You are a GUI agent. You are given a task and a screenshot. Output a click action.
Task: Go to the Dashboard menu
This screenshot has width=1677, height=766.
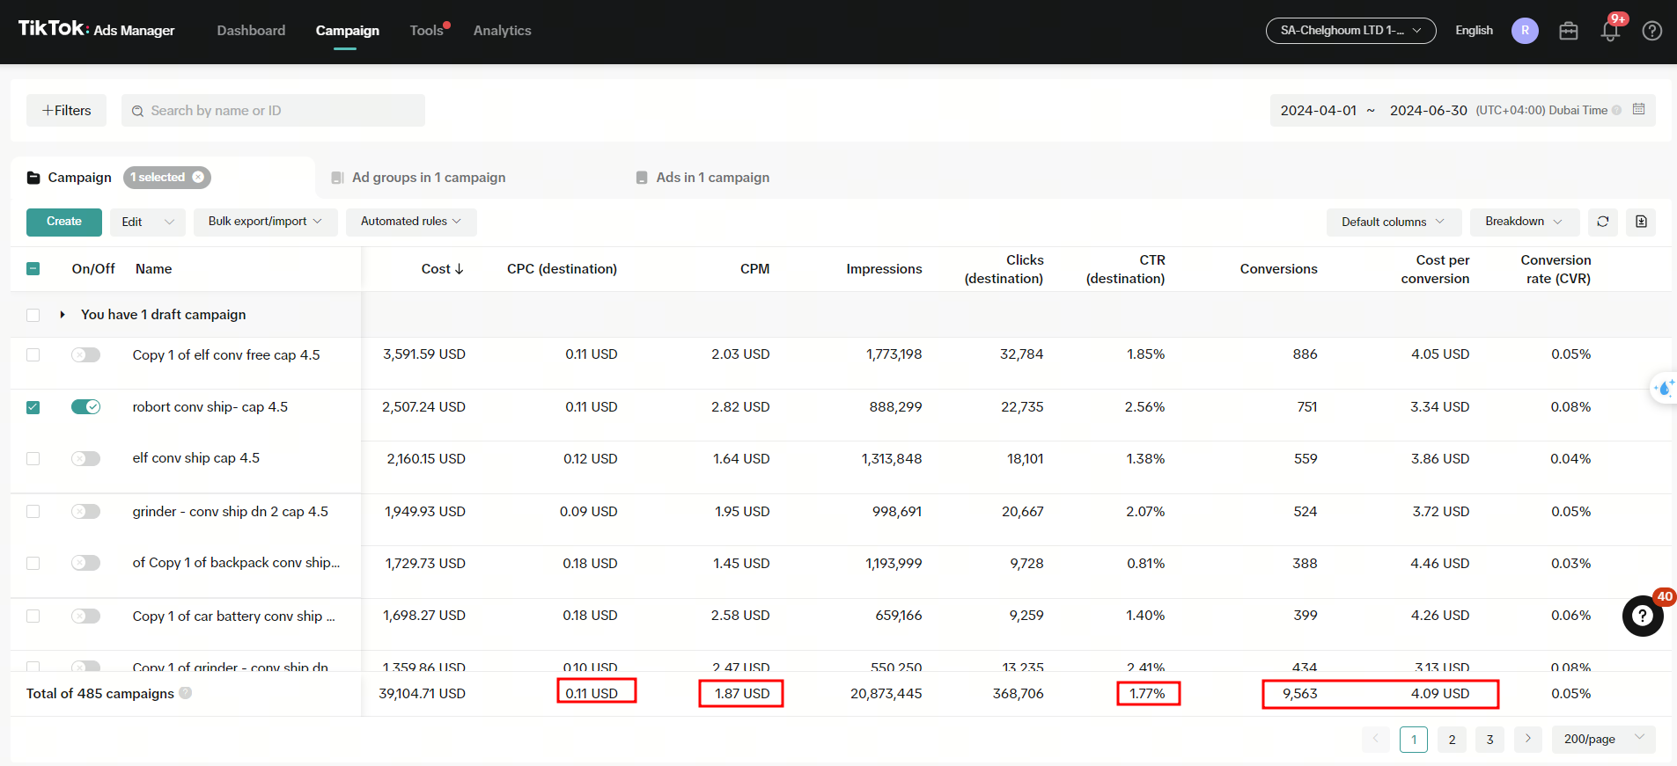click(x=251, y=31)
